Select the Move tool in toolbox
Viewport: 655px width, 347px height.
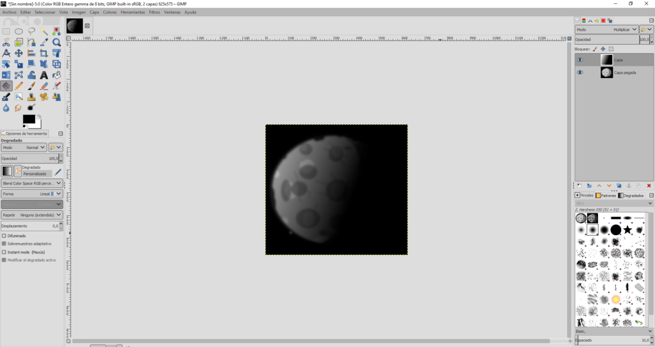tap(19, 53)
